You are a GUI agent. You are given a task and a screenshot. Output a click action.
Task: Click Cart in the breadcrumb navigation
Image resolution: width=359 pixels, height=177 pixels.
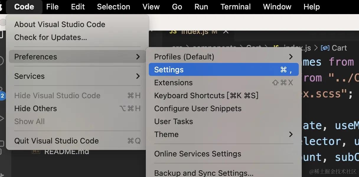340,48
